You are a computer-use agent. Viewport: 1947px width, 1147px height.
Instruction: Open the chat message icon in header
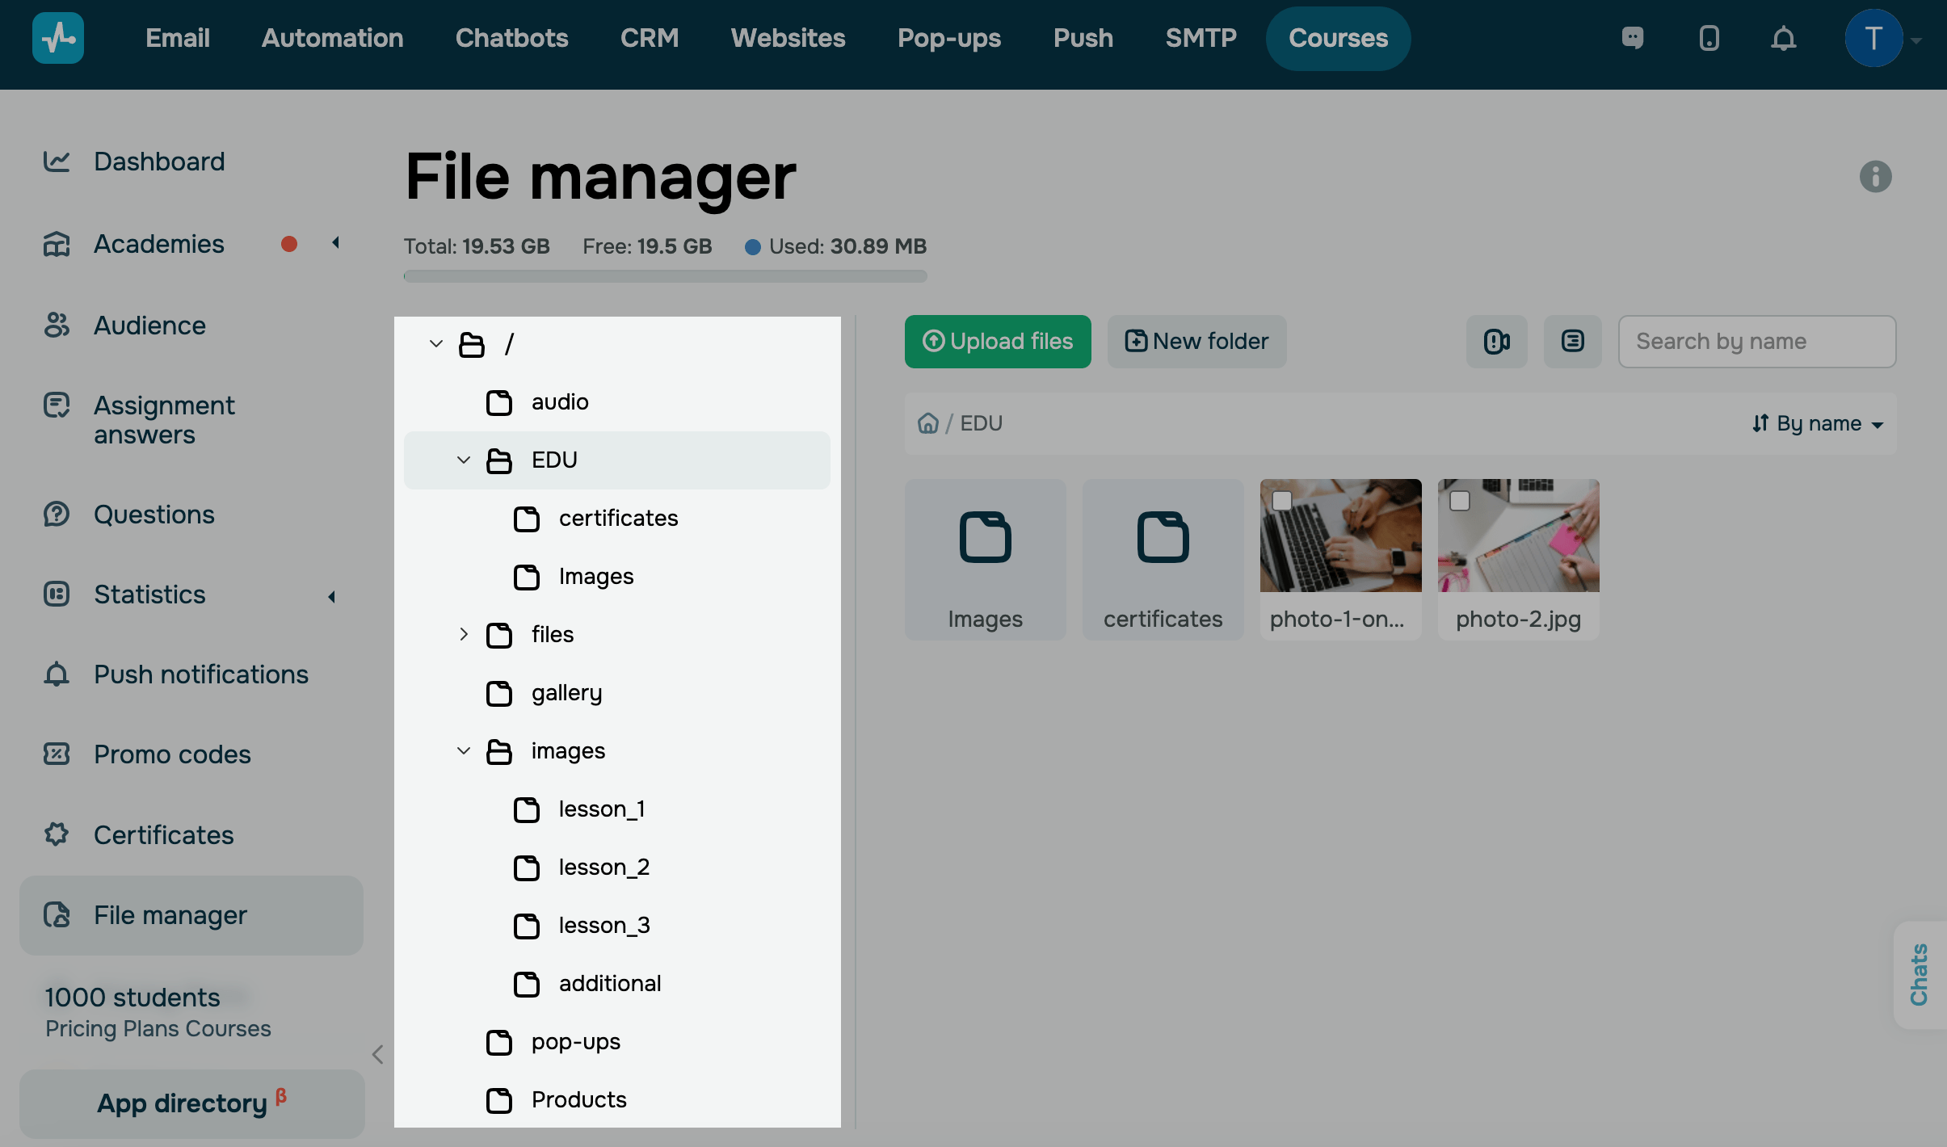pyautogui.click(x=1633, y=38)
